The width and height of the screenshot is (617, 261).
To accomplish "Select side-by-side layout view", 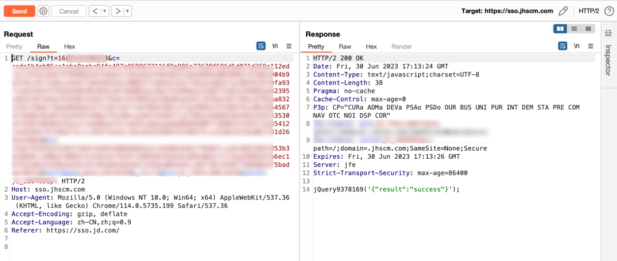I will (x=560, y=29).
